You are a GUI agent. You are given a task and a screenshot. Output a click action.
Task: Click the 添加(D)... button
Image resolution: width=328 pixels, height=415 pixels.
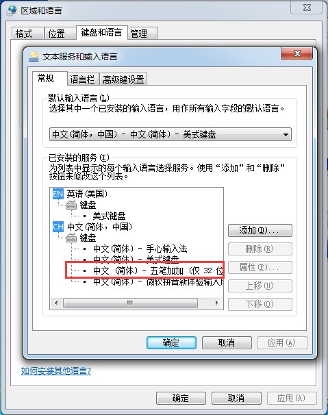coord(260,231)
